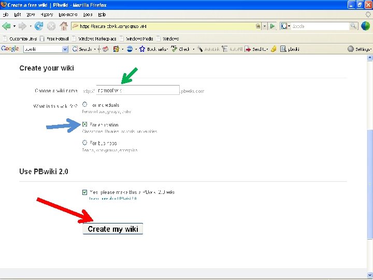Image resolution: width=373 pixels, height=280 pixels.
Task: Click the search magnifier icon
Action: 353,26
